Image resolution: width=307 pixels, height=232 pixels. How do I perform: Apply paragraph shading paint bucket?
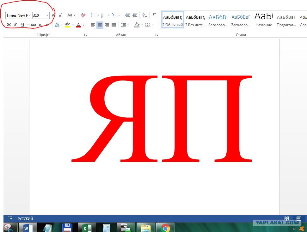click(x=137, y=25)
